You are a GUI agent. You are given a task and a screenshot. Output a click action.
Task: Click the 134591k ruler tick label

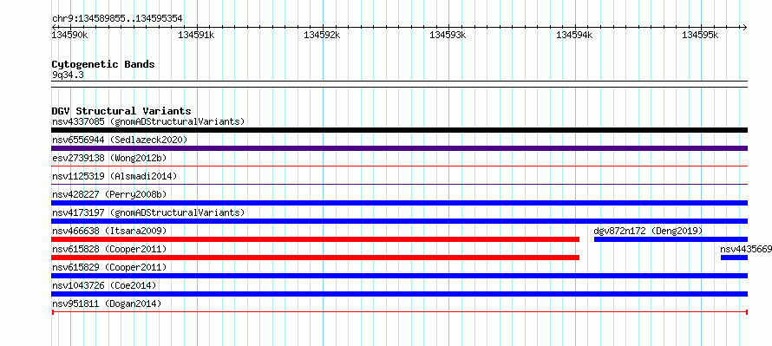(196, 35)
